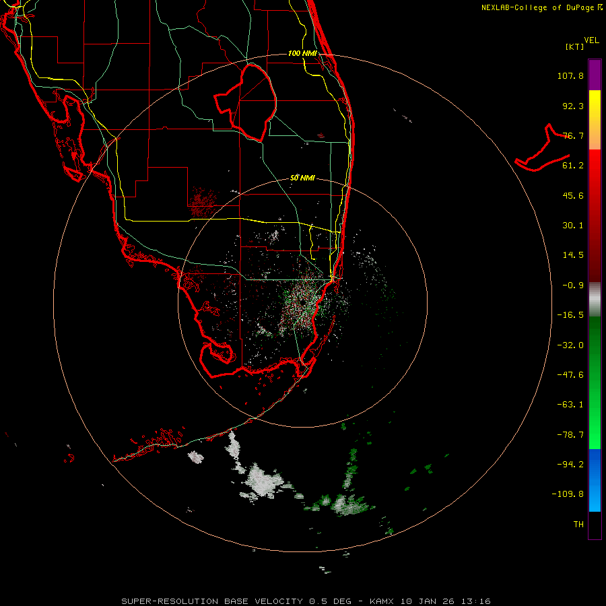
Task: Select the -63.1 legend value
Action: pos(570,405)
